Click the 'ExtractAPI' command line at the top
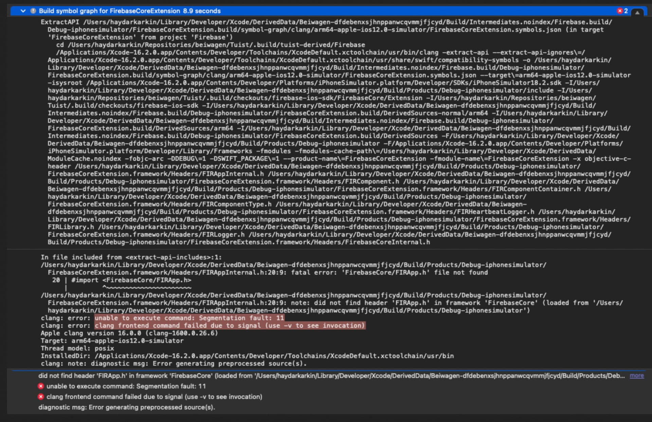 (326, 22)
